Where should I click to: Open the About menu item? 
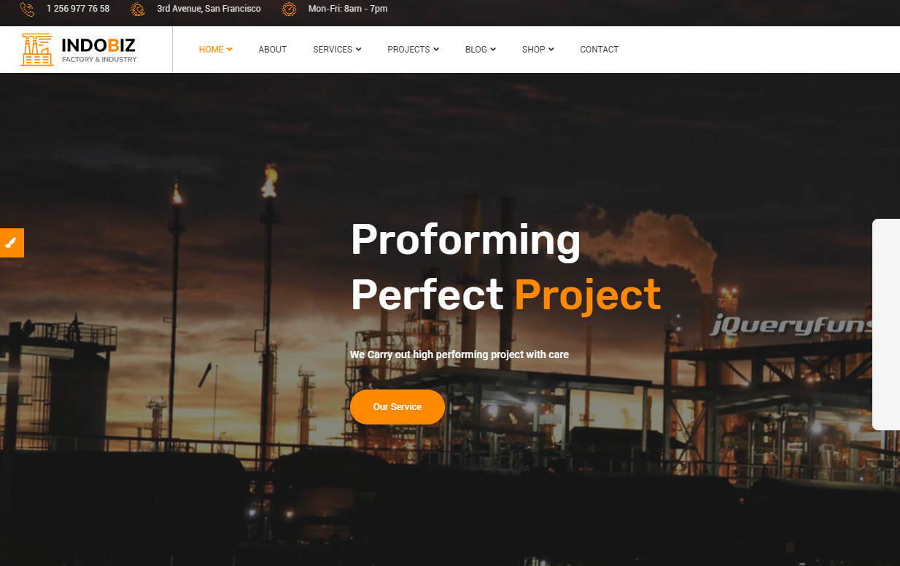(273, 50)
